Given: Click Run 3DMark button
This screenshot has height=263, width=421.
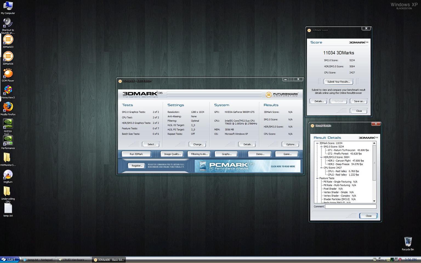Looking at the screenshot, I should [136, 154].
